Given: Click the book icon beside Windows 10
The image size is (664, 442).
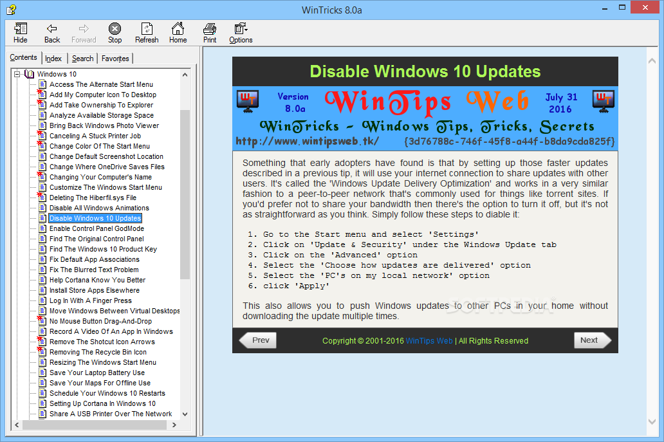Looking at the screenshot, I should pyautogui.click(x=29, y=74).
